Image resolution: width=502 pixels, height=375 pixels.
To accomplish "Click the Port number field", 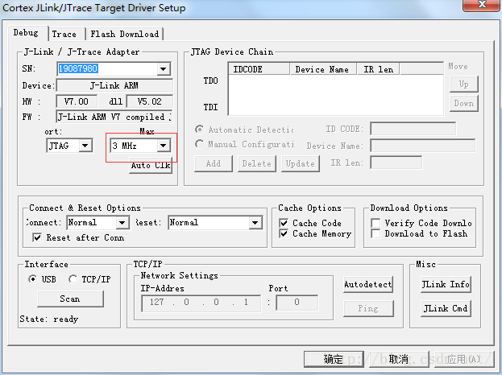I will [x=297, y=303].
